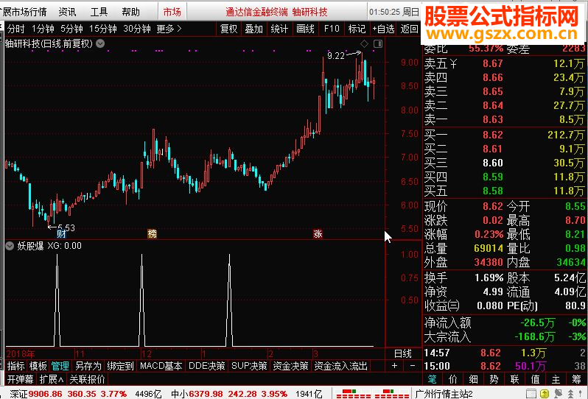Select the 筹 chip distribution tab
The image size is (588, 399).
(576, 379)
